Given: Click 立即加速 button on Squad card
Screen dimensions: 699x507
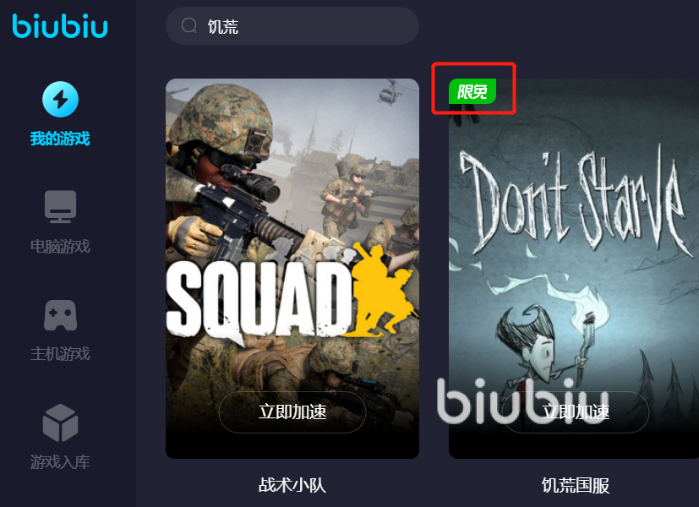Looking at the screenshot, I should coord(292,412).
